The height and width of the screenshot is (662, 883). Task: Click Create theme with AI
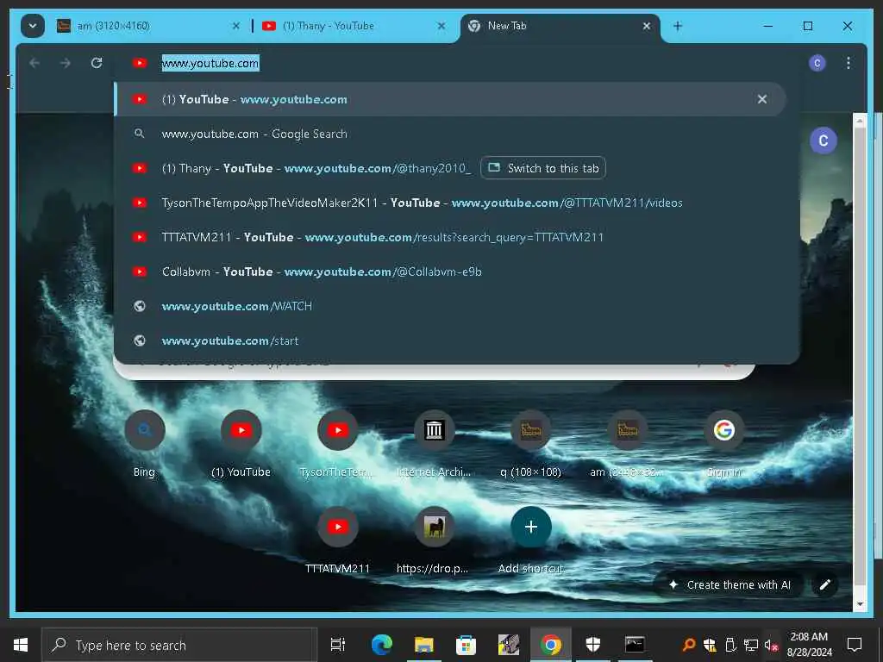point(729,585)
